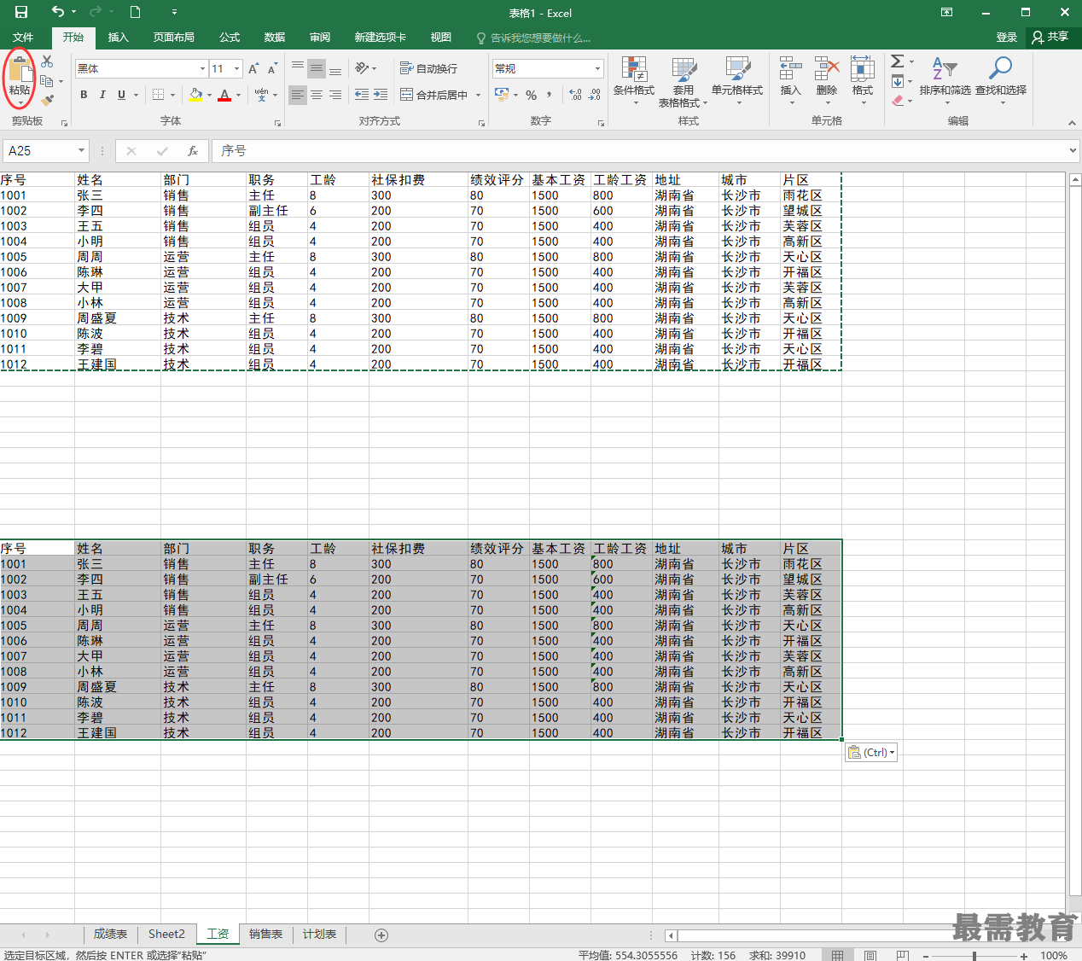Toggle top vertical alignment
The height and width of the screenshot is (961, 1082).
tap(298, 68)
